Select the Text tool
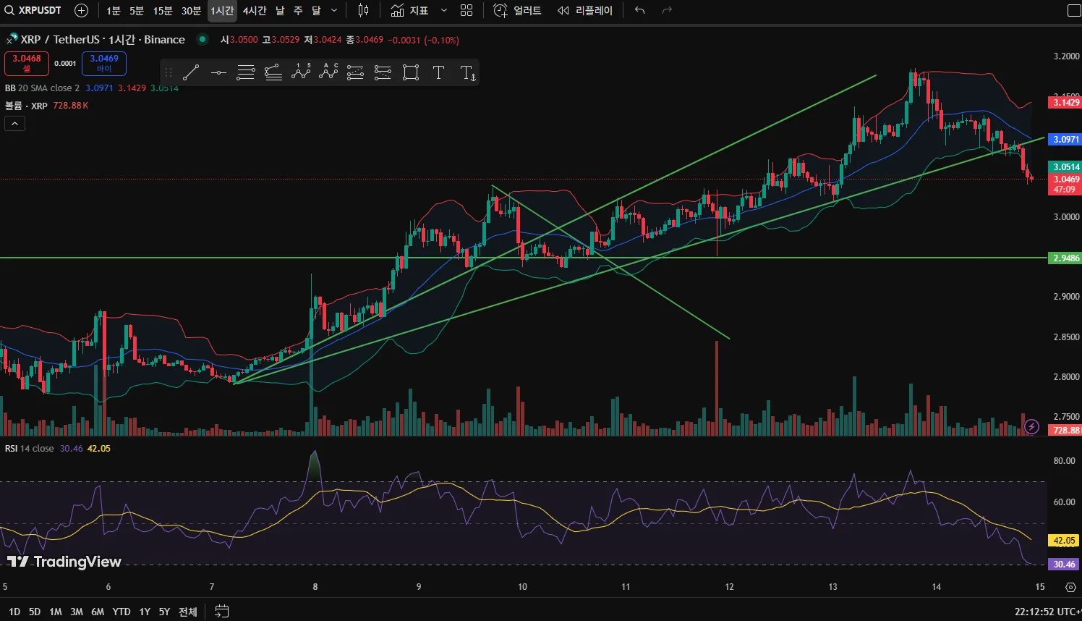 click(438, 72)
